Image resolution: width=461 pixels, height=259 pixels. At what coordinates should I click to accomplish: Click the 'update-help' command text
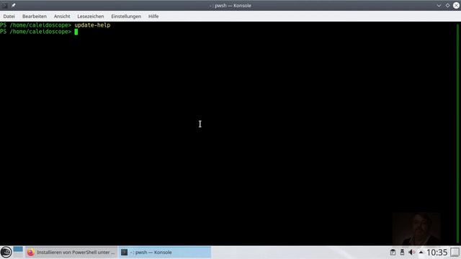[92, 25]
